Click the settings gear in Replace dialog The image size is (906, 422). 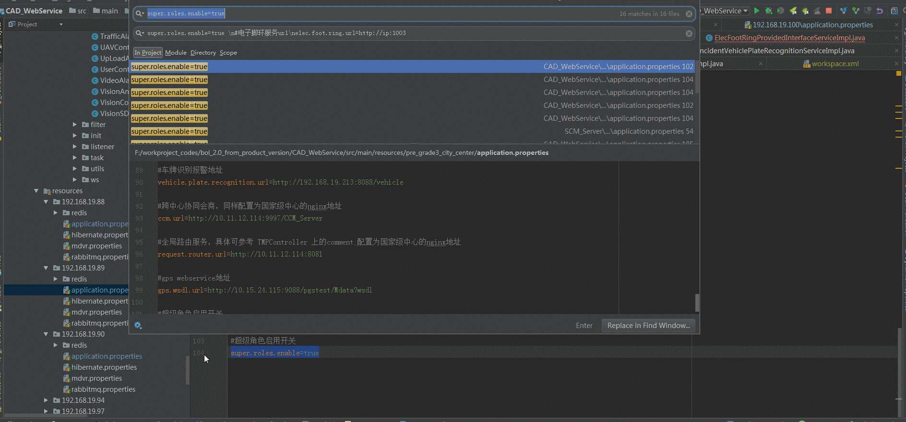[x=138, y=325]
